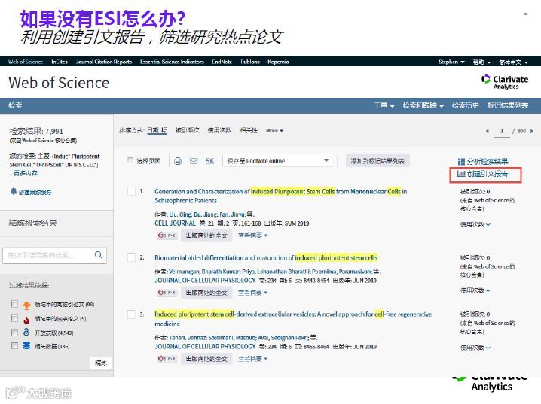Open Kopernio in top navigation

278,62
